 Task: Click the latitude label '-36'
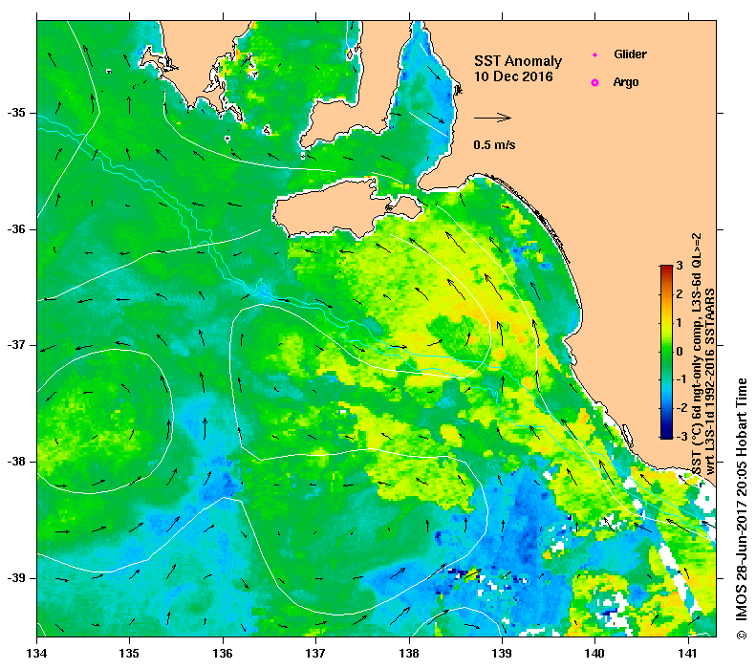[16, 229]
